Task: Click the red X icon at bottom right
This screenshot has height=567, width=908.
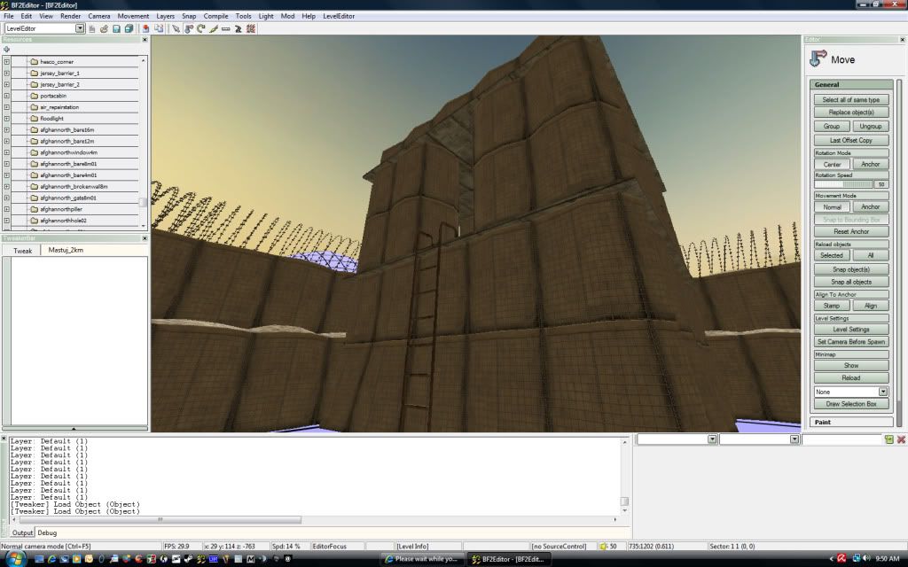Action: click(x=901, y=439)
